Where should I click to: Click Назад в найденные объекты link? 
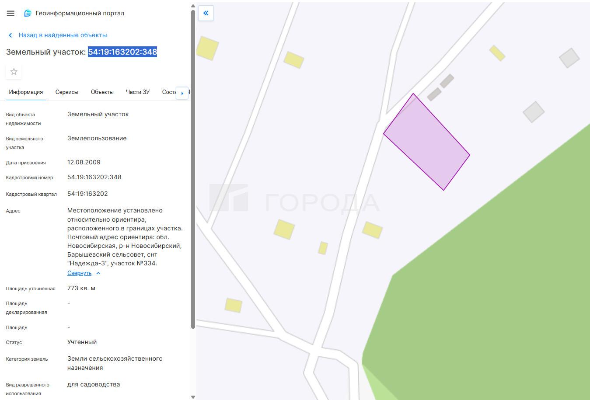point(63,35)
